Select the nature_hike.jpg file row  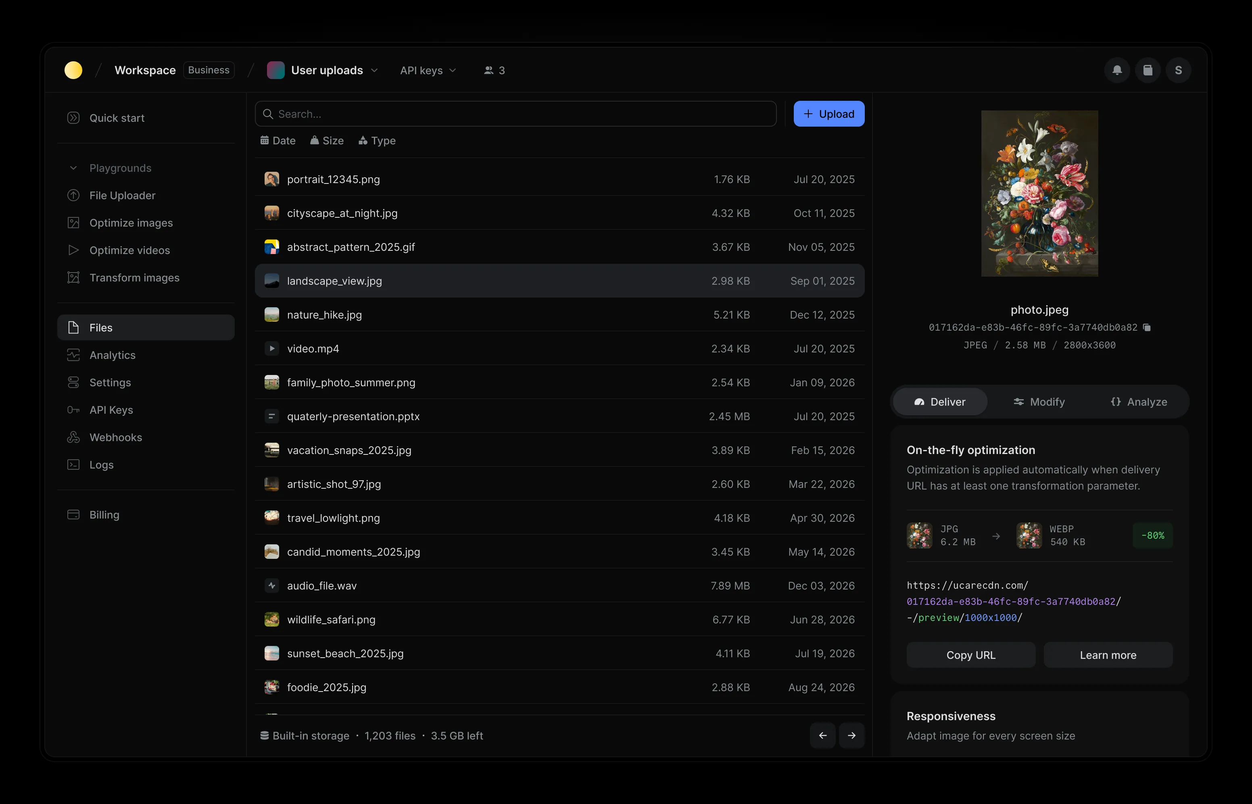[x=559, y=315]
